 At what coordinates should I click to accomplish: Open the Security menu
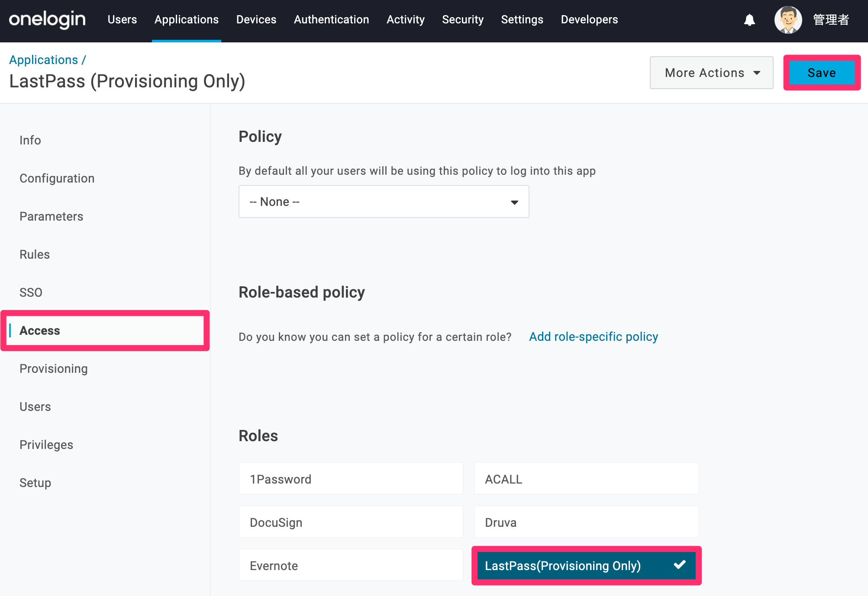point(462,20)
